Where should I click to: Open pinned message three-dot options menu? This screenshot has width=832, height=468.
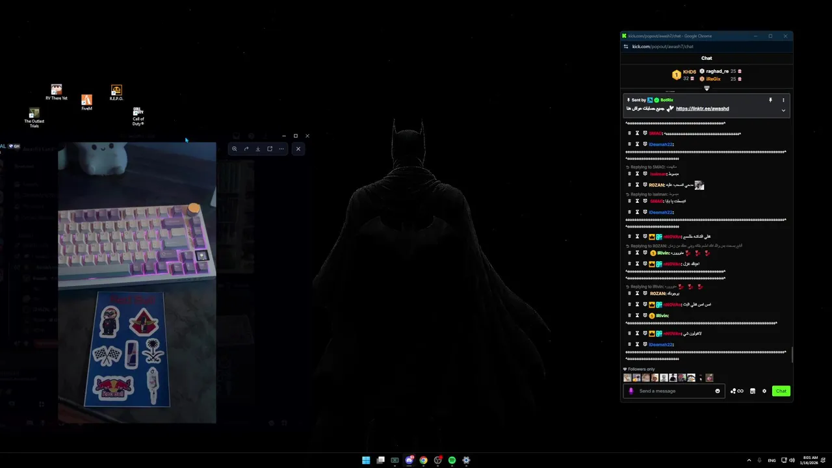[783, 100]
